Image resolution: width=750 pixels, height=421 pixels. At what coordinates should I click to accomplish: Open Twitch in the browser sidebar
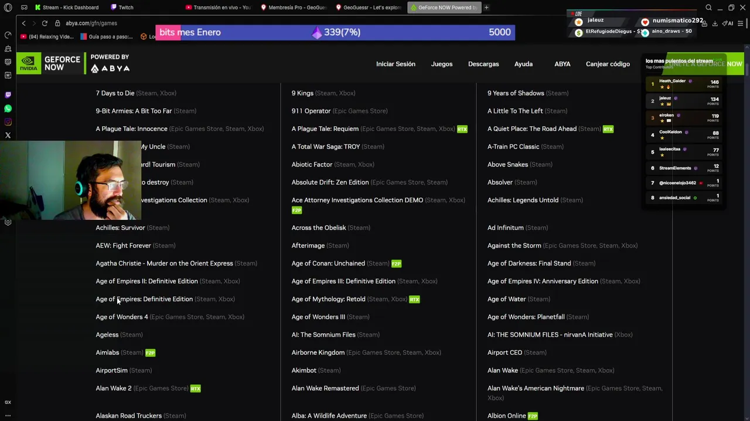click(8, 95)
